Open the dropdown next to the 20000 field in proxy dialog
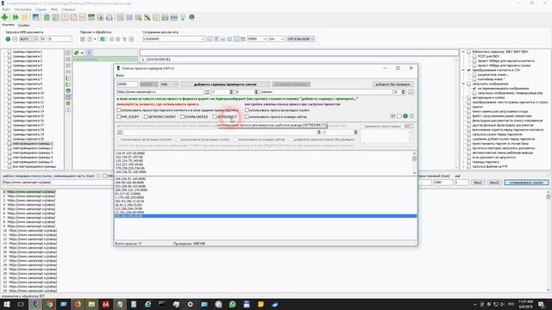Screen dimensions: 552x310 click(x=169, y=84)
